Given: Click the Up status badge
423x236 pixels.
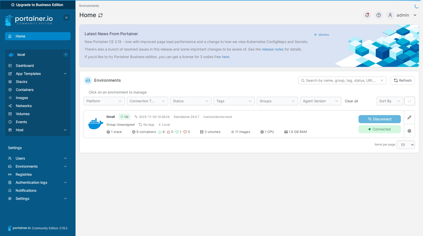Looking at the screenshot, I should 124,117.
